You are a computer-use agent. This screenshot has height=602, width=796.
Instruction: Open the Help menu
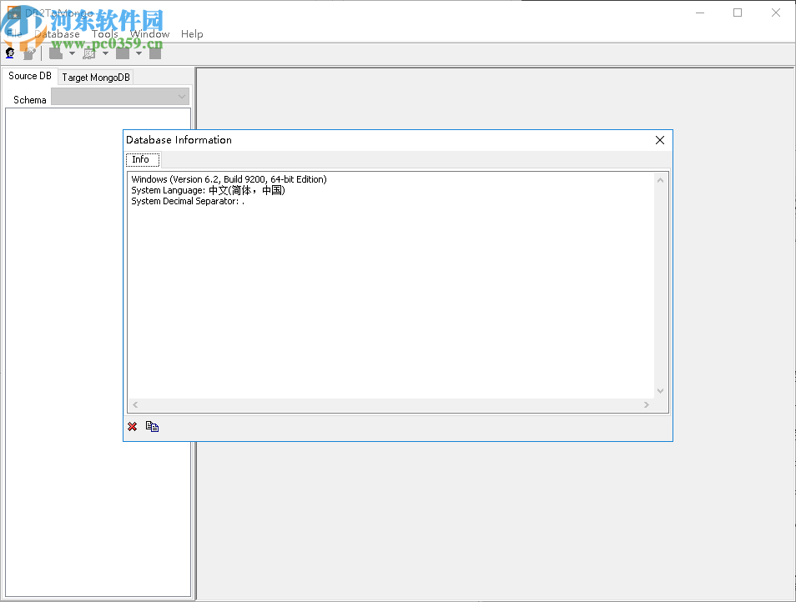pos(192,34)
